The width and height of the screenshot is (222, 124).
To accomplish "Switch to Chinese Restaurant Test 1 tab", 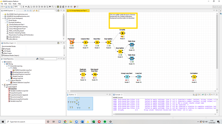I will click(x=78, y=11).
